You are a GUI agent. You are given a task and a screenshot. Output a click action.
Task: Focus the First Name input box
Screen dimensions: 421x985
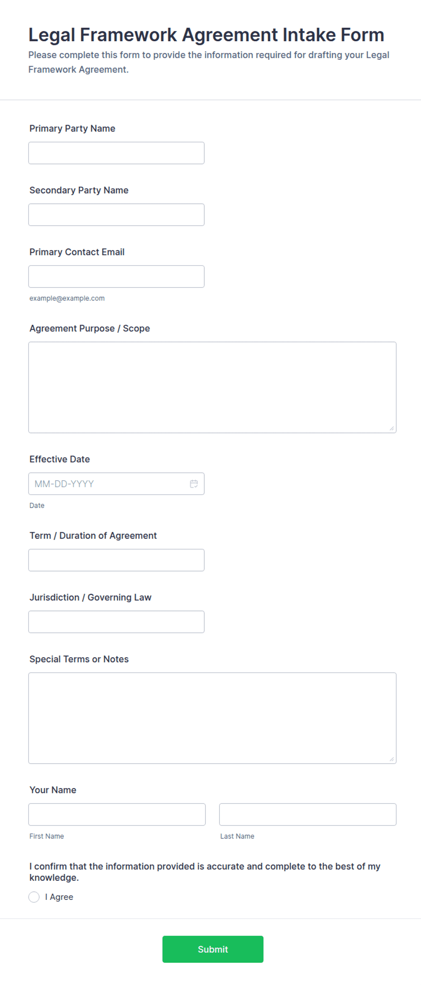point(117,814)
